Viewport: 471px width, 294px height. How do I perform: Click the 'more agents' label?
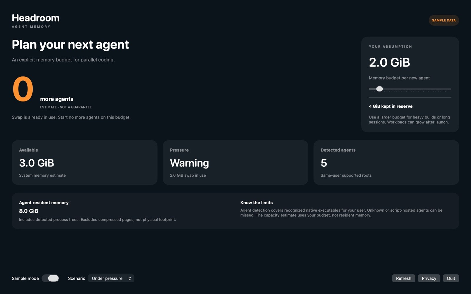click(x=57, y=99)
